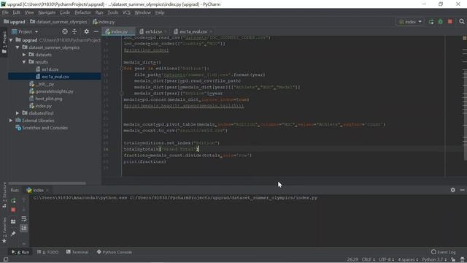Collapse the upgrad root folder
Image resolution: width=467 pixels, height=263 pixels.
coord(11,40)
